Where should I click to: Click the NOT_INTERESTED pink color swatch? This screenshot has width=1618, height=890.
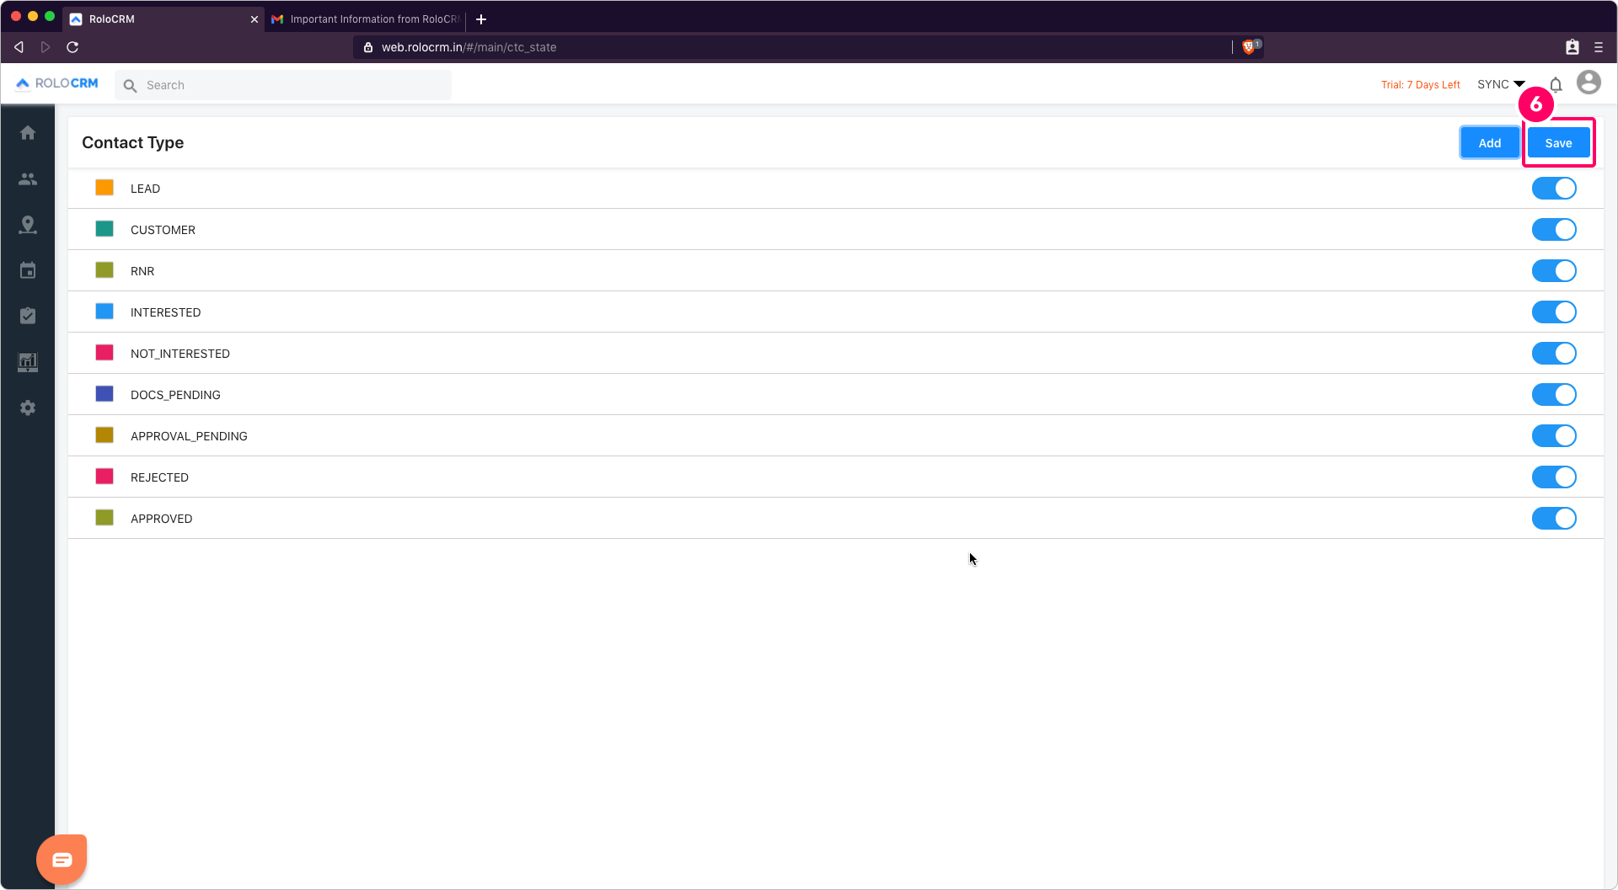pyautogui.click(x=104, y=353)
